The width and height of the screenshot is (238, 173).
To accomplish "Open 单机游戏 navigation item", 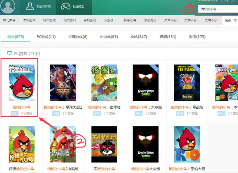I will tap(29, 20).
